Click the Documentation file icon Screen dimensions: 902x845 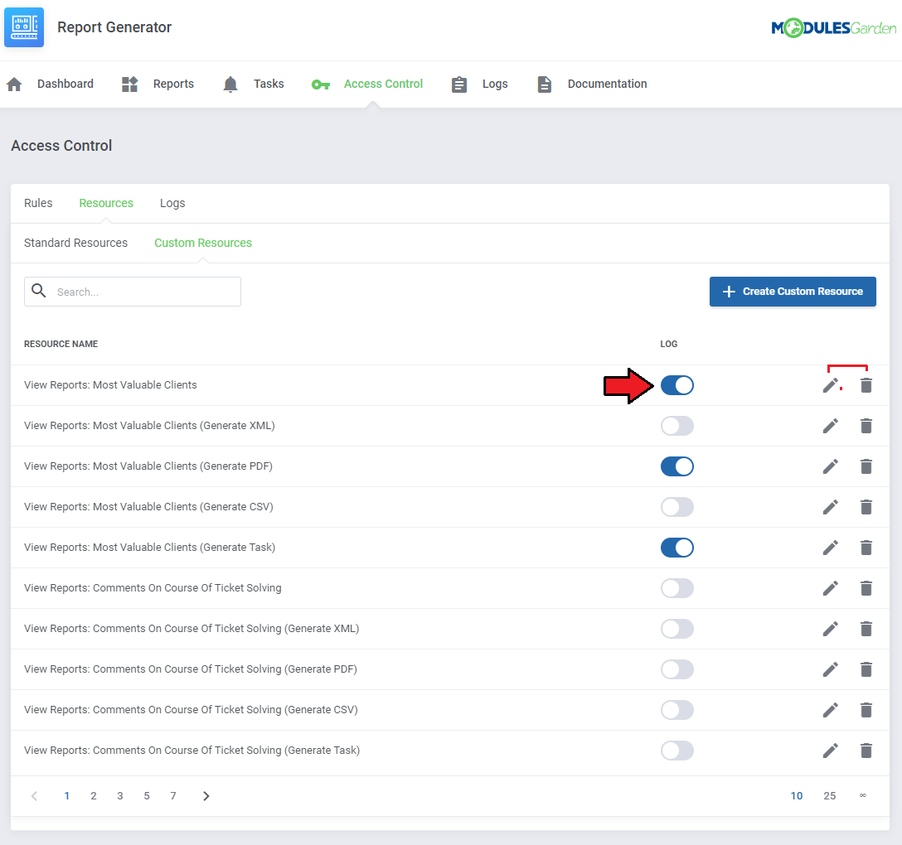544,84
